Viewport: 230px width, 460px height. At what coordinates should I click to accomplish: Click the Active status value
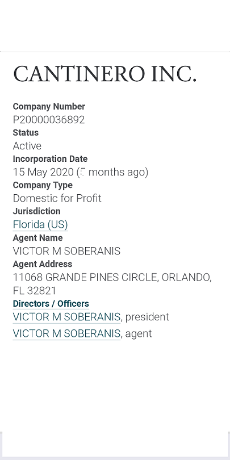click(27, 146)
